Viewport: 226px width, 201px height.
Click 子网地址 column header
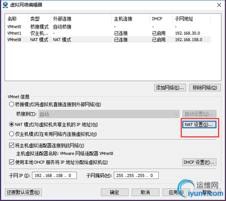click(192, 19)
